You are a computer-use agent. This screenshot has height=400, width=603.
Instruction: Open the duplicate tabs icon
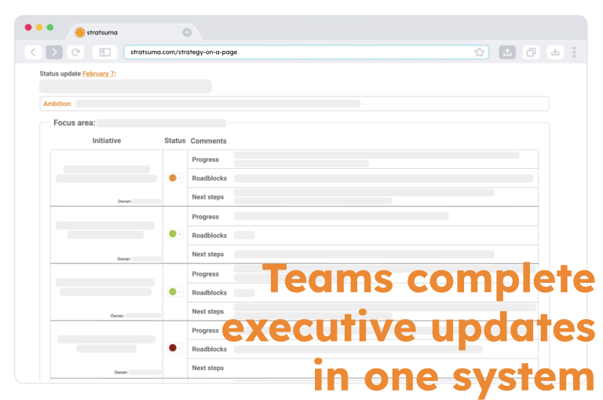coord(531,52)
